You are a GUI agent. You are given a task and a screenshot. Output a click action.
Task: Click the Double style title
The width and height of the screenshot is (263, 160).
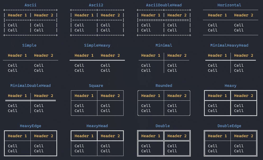tap(163, 126)
